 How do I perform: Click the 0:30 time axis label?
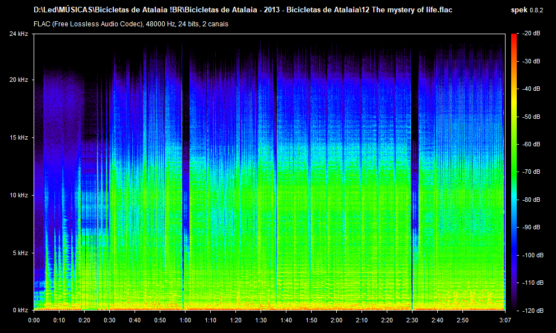click(109, 320)
